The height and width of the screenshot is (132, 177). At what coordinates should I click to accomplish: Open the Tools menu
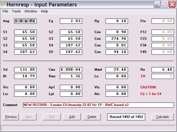pyautogui.click(x=16, y=11)
